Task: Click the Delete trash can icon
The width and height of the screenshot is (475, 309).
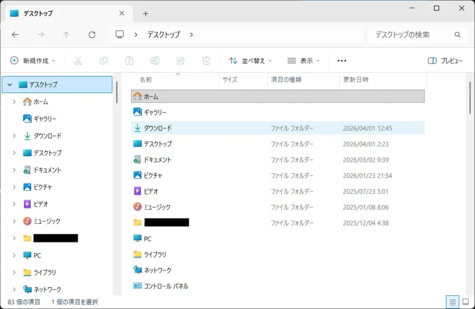Action: pyautogui.click(x=206, y=61)
